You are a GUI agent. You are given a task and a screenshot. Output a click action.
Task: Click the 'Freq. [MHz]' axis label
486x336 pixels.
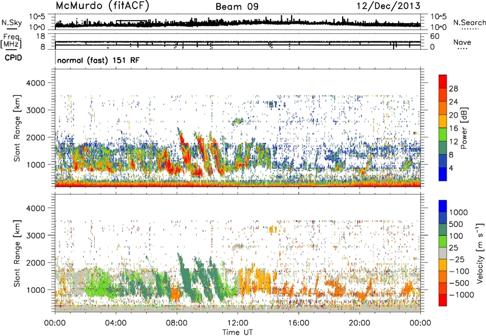pos(11,41)
